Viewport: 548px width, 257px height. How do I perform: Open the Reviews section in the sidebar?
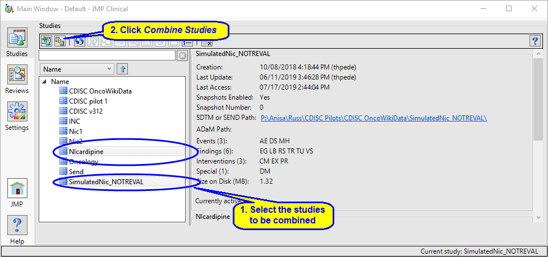point(17,80)
